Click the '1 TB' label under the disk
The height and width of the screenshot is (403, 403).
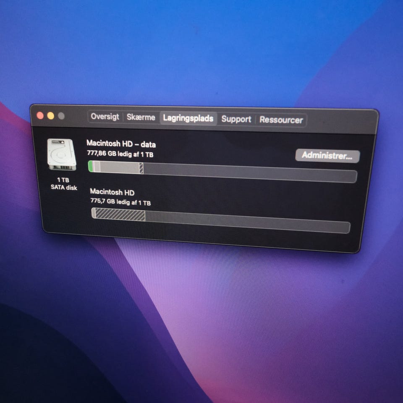tap(63, 180)
